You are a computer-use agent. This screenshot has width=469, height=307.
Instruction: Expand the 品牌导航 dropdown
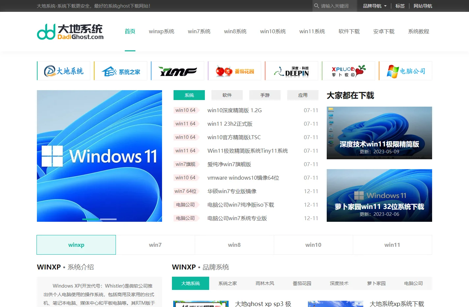point(374,6)
